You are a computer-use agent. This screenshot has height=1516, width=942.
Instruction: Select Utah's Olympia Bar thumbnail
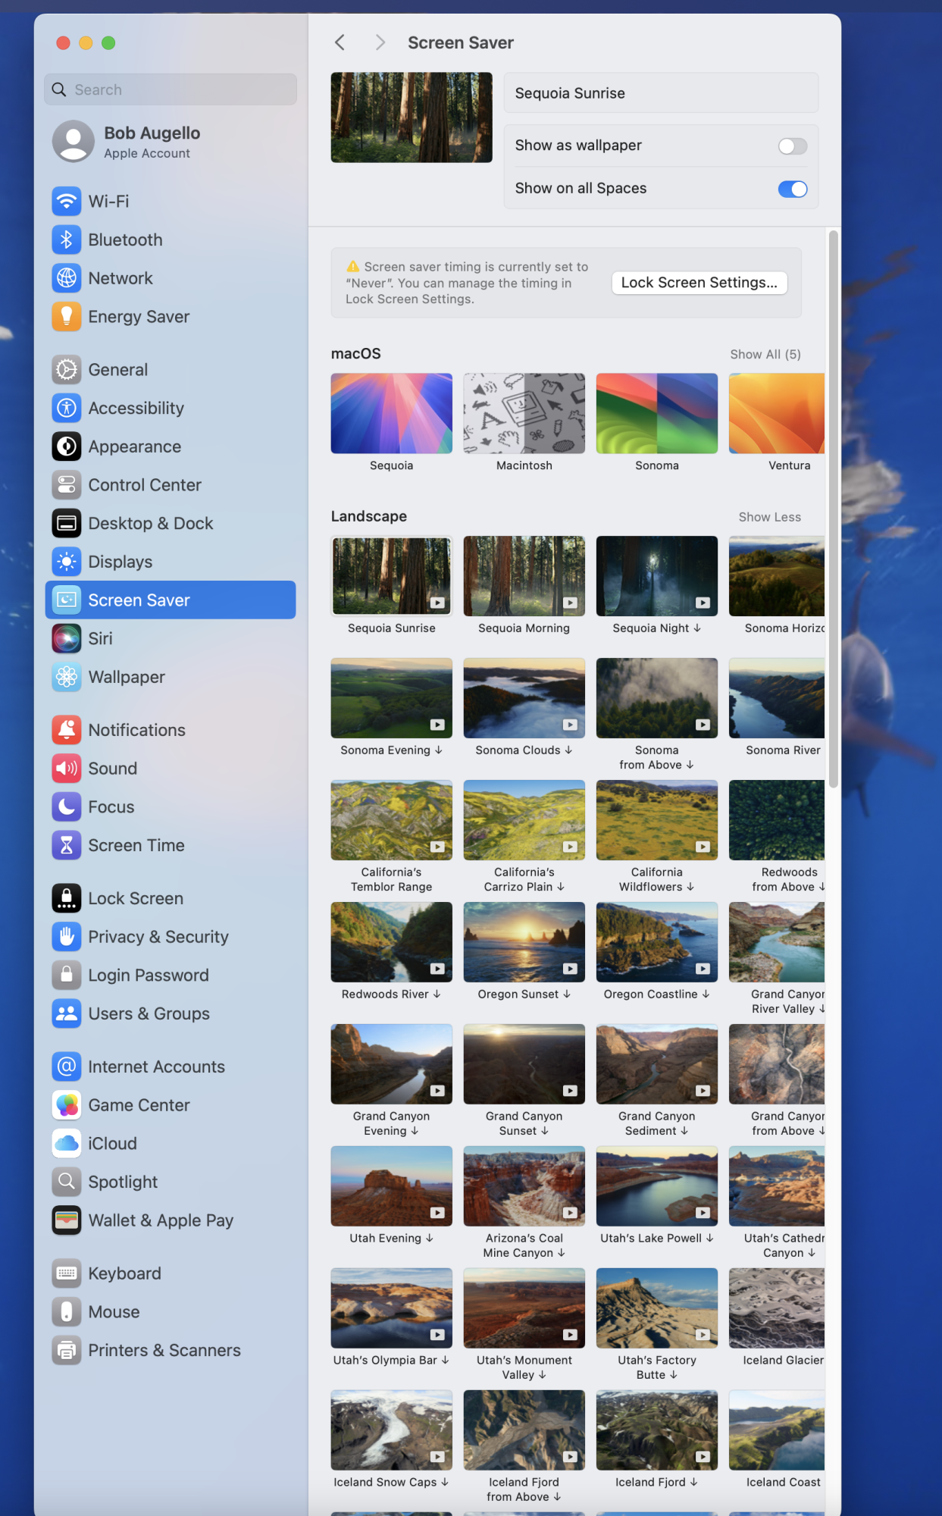[392, 1308]
